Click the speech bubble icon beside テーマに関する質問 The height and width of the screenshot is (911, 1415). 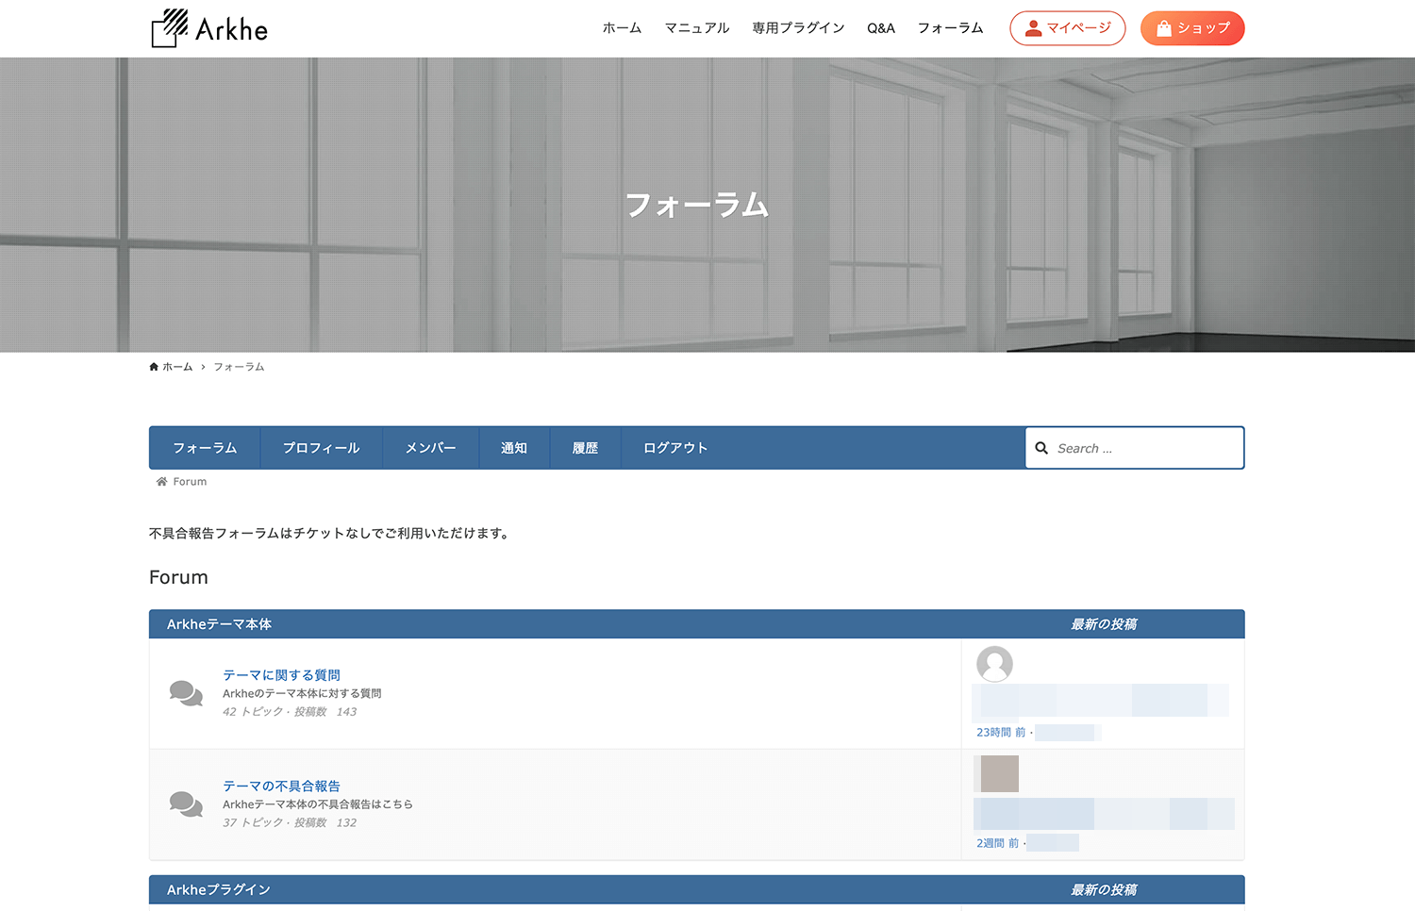pos(185,693)
